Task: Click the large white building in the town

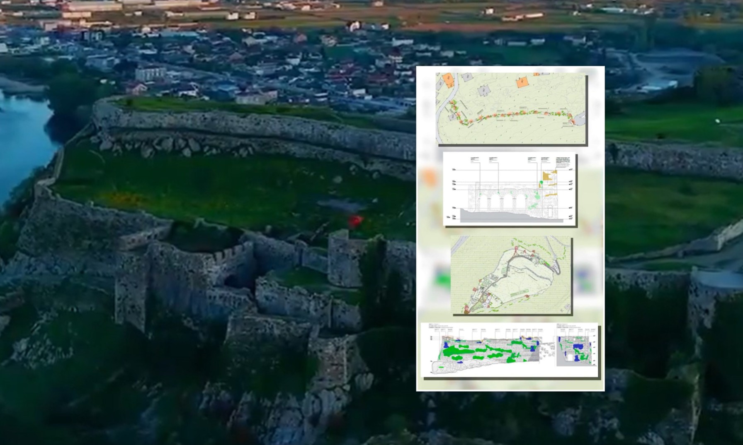Action: coord(150,74)
